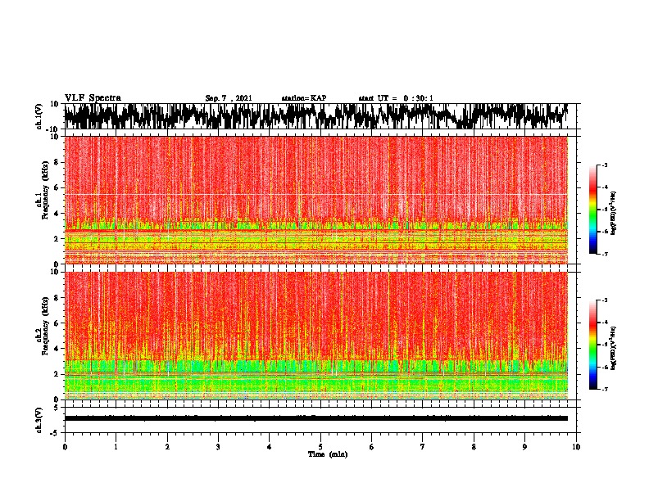Click time axis tick label "2"
Viewport: 649px width, 501px height.
point(167,447)
